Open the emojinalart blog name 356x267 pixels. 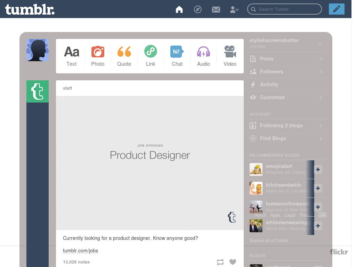(x=279, y=166)
